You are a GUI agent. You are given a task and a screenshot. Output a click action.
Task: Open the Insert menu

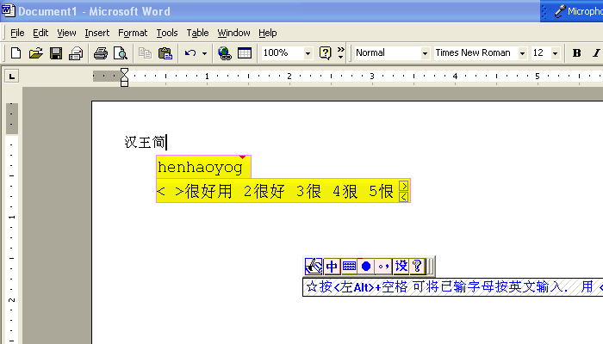coord(96,33)
